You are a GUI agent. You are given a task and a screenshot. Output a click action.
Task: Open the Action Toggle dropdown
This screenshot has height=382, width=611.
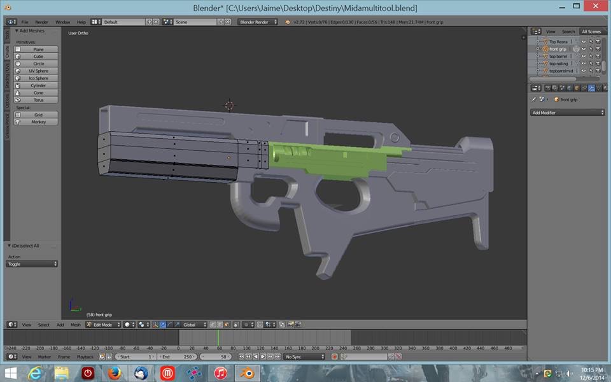[x=32, y=264]
